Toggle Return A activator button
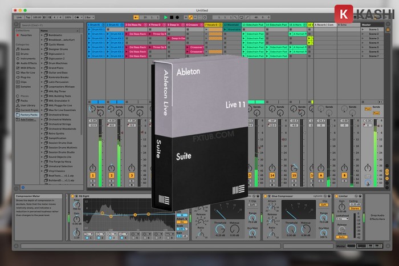The width and height of the screenshot is (399, 266). (321, 176)
